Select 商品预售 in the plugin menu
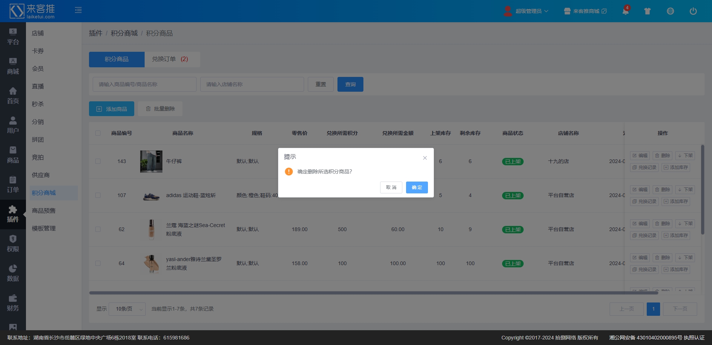 point(44,211)
